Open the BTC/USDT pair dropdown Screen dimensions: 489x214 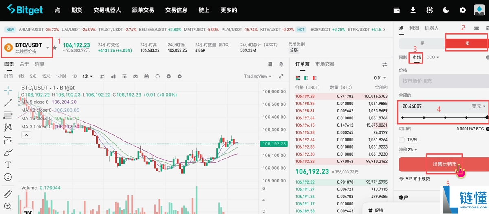pos(48,48)
